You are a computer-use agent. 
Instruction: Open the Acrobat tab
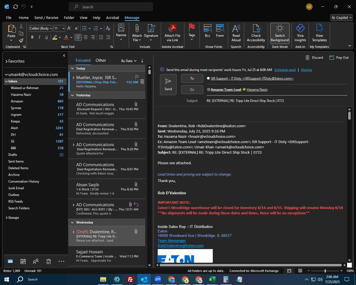click(113, 18)
